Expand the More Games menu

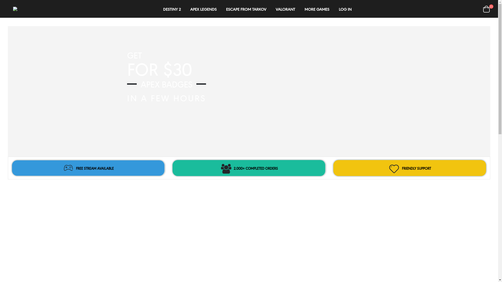317,9
